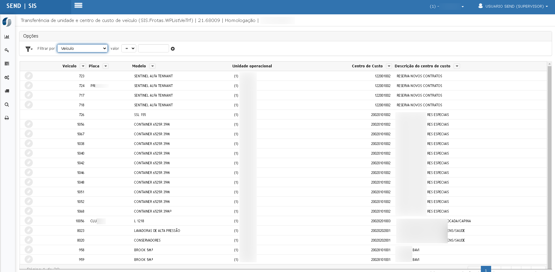Viewport: 555px width, 272px height.
Task: Edit vehicle 5051 with pencil icon
Action: pos(29,192)
